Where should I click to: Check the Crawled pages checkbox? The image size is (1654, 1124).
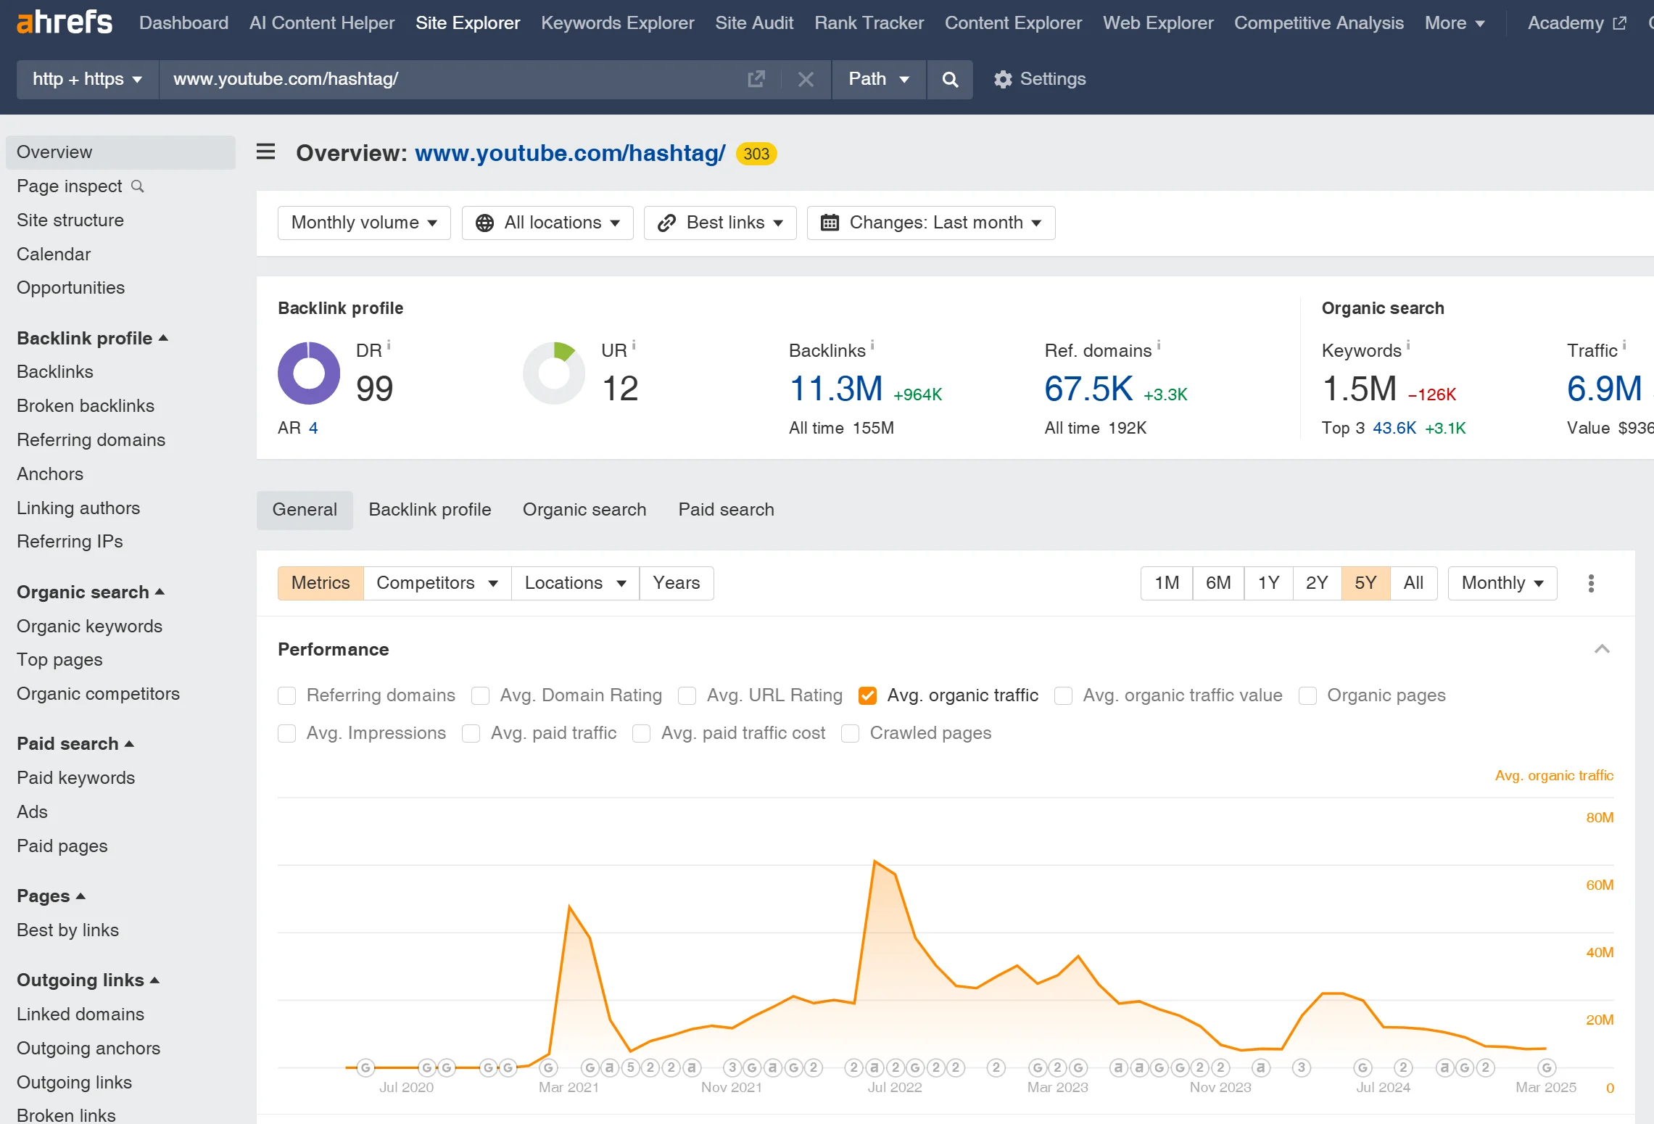(x=851, y=733)
